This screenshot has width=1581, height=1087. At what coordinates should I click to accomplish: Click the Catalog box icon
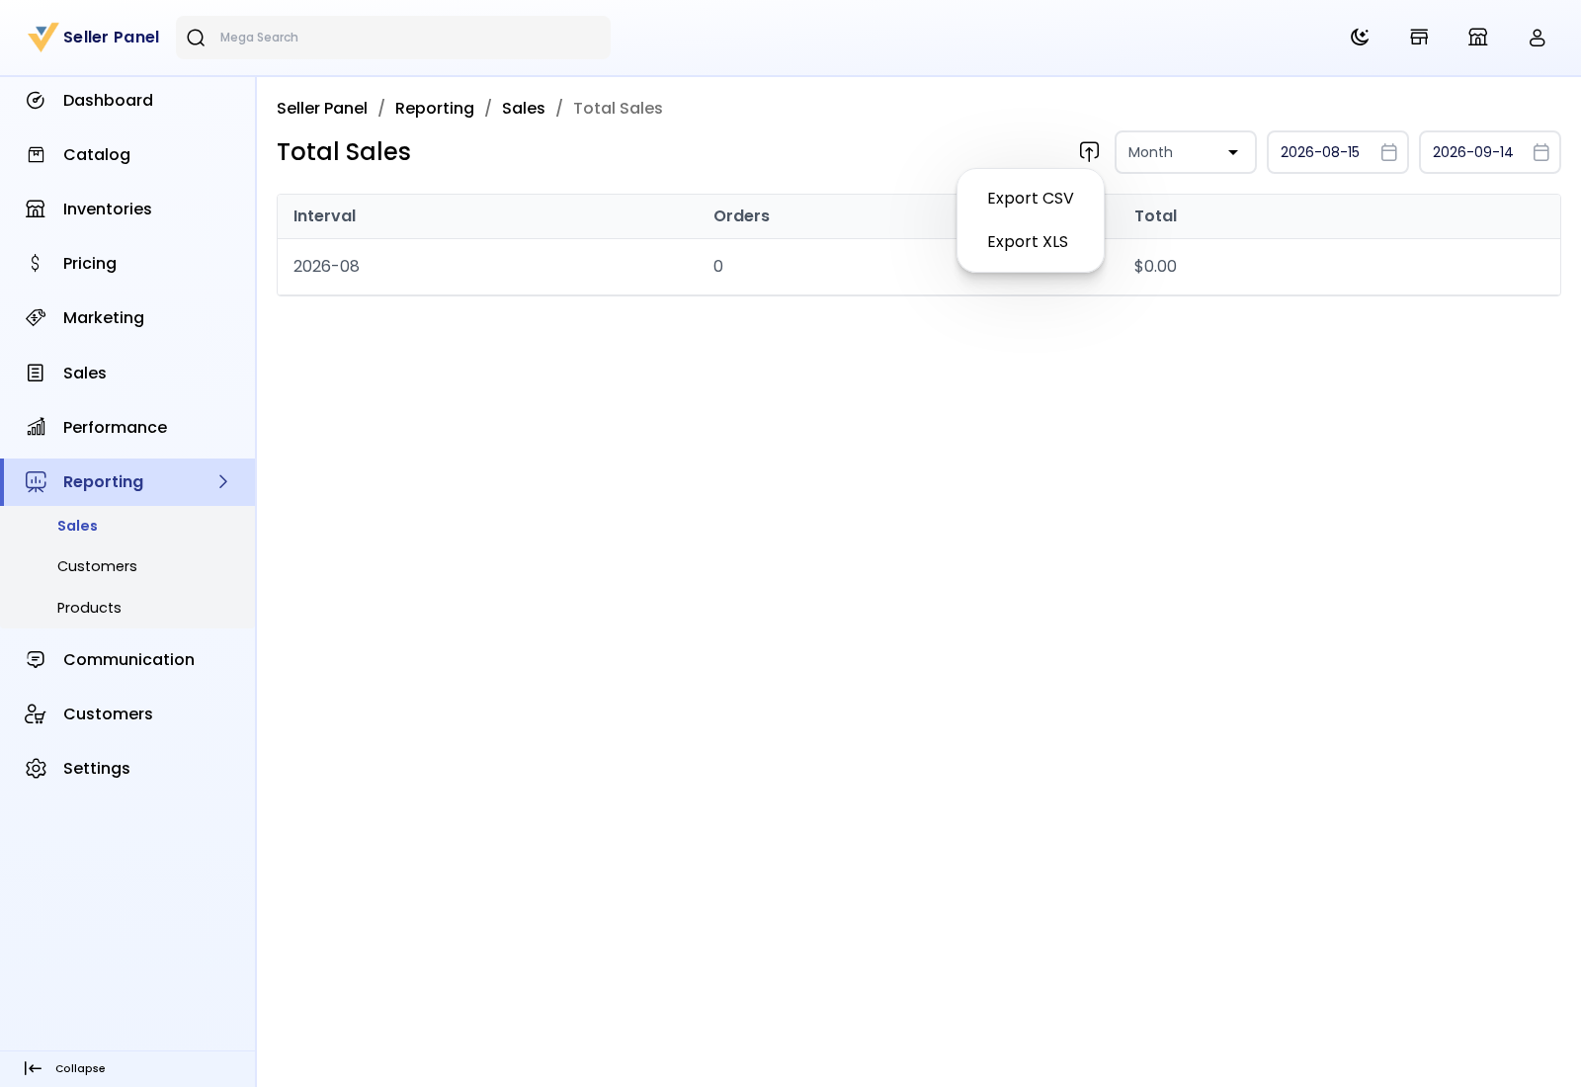(36, 155)
